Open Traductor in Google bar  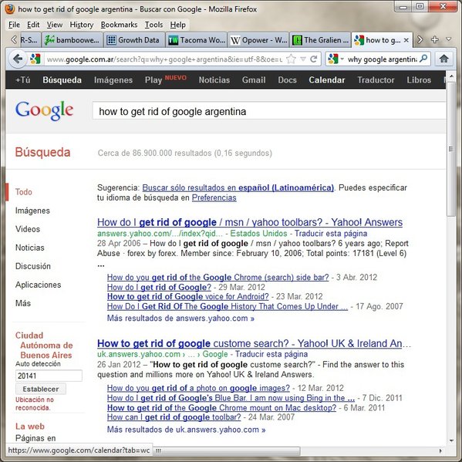tap(376, 80)
